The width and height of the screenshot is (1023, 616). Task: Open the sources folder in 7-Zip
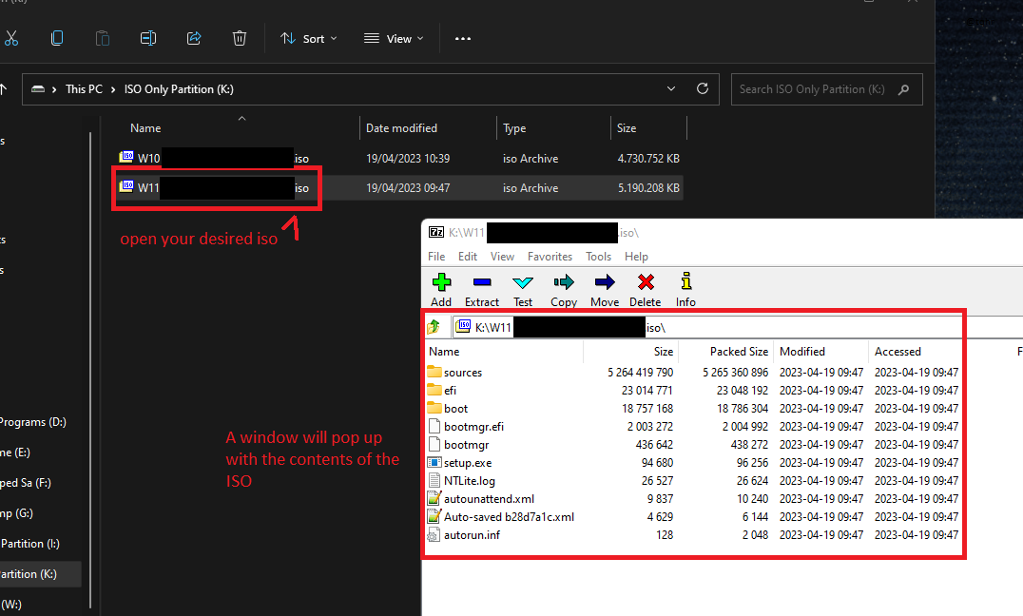(462, 373)
